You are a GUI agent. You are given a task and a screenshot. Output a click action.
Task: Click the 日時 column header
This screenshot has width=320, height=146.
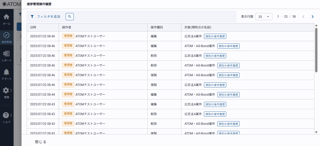tap(33, 27)
